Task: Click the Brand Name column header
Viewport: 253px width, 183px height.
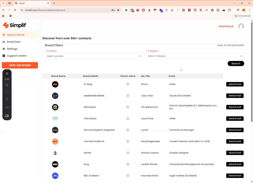Action: [58, 76]
